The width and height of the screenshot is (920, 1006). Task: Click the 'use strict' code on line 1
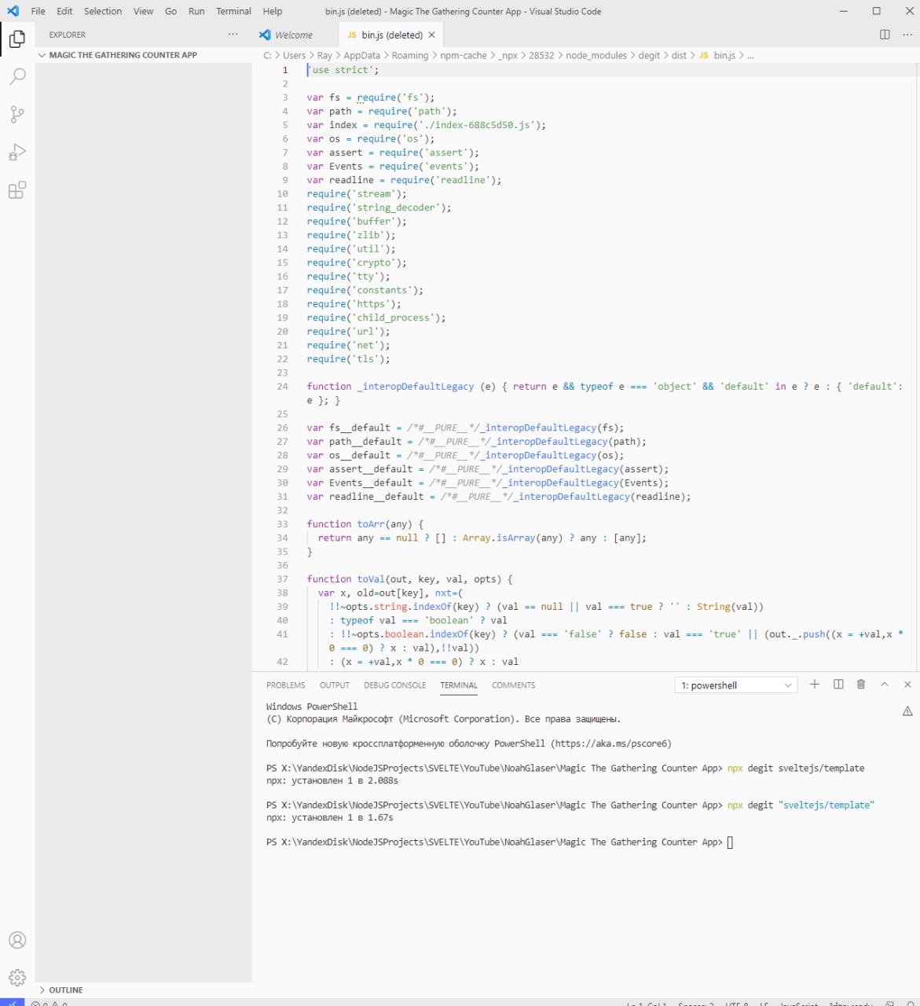click(343, 70)
